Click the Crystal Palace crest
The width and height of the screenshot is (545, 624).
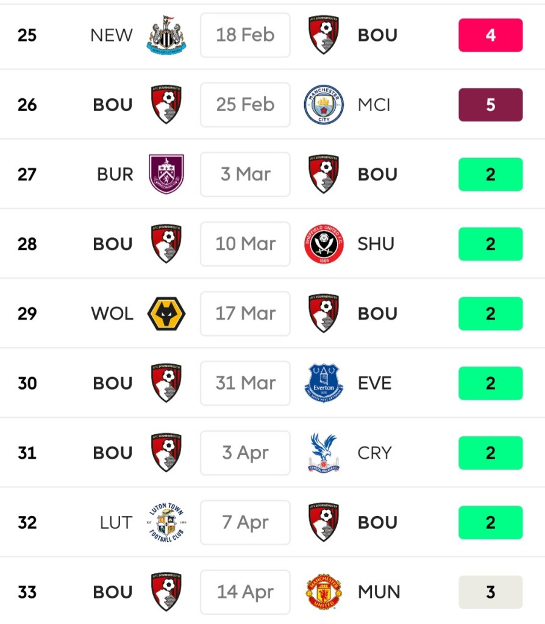point(324,453)
